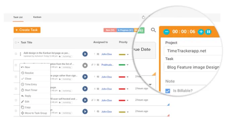Choose Resolve from the context menu
This screenshot has height=127, width=228.
tap(35, 73)
